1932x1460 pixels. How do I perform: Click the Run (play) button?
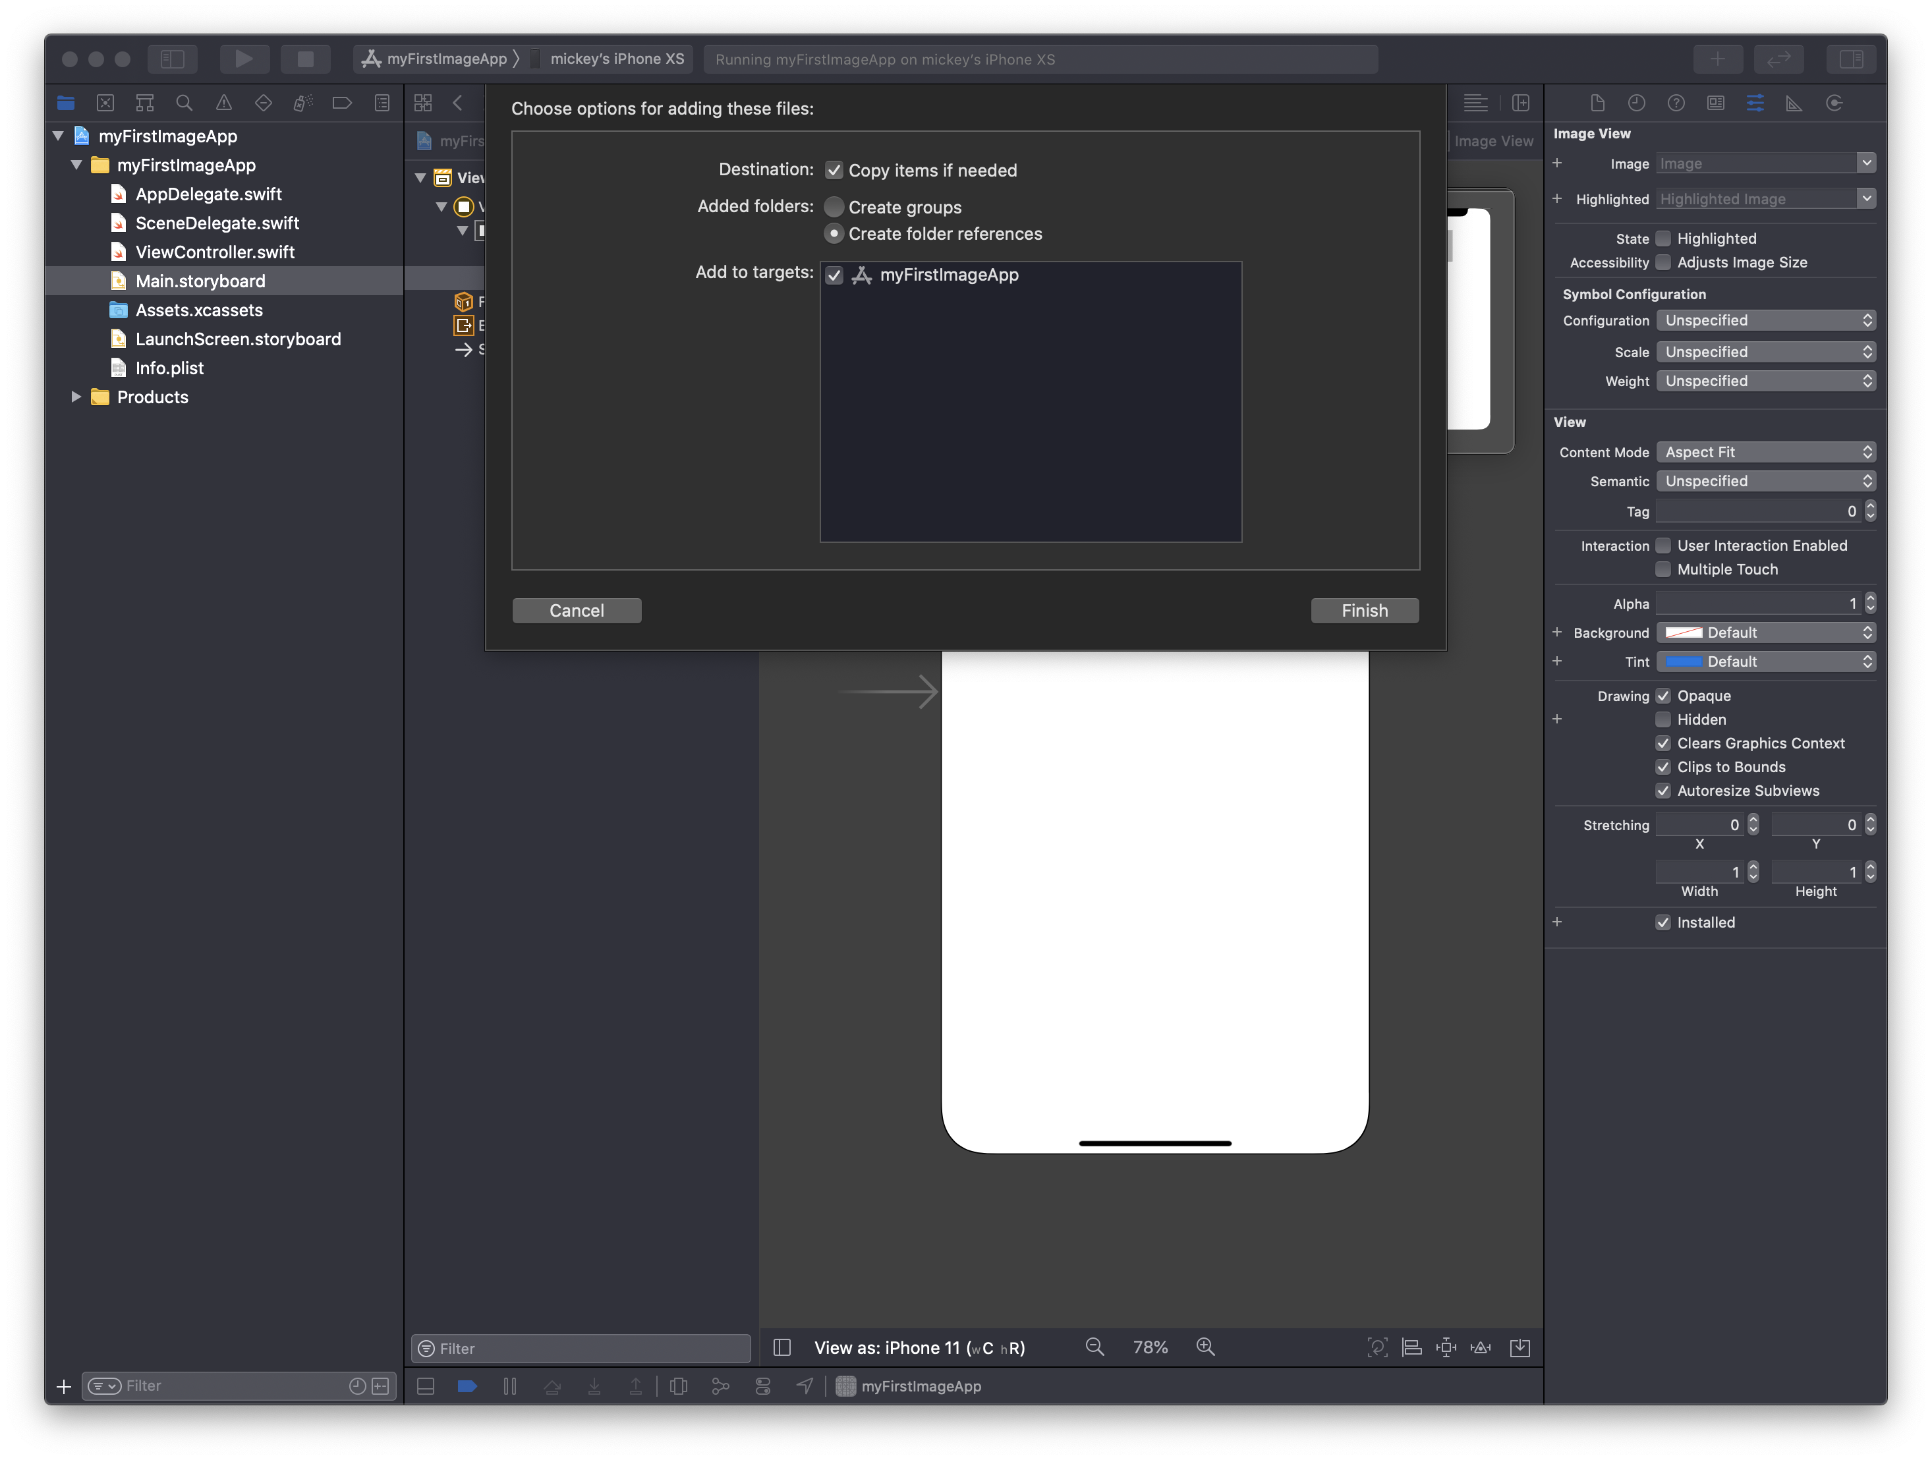click(244, 59)
